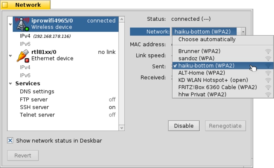Click signal icon for FRITZ!Box 6360 Cable
Viewport: 274px width, 168px height.
coord(268,87)
